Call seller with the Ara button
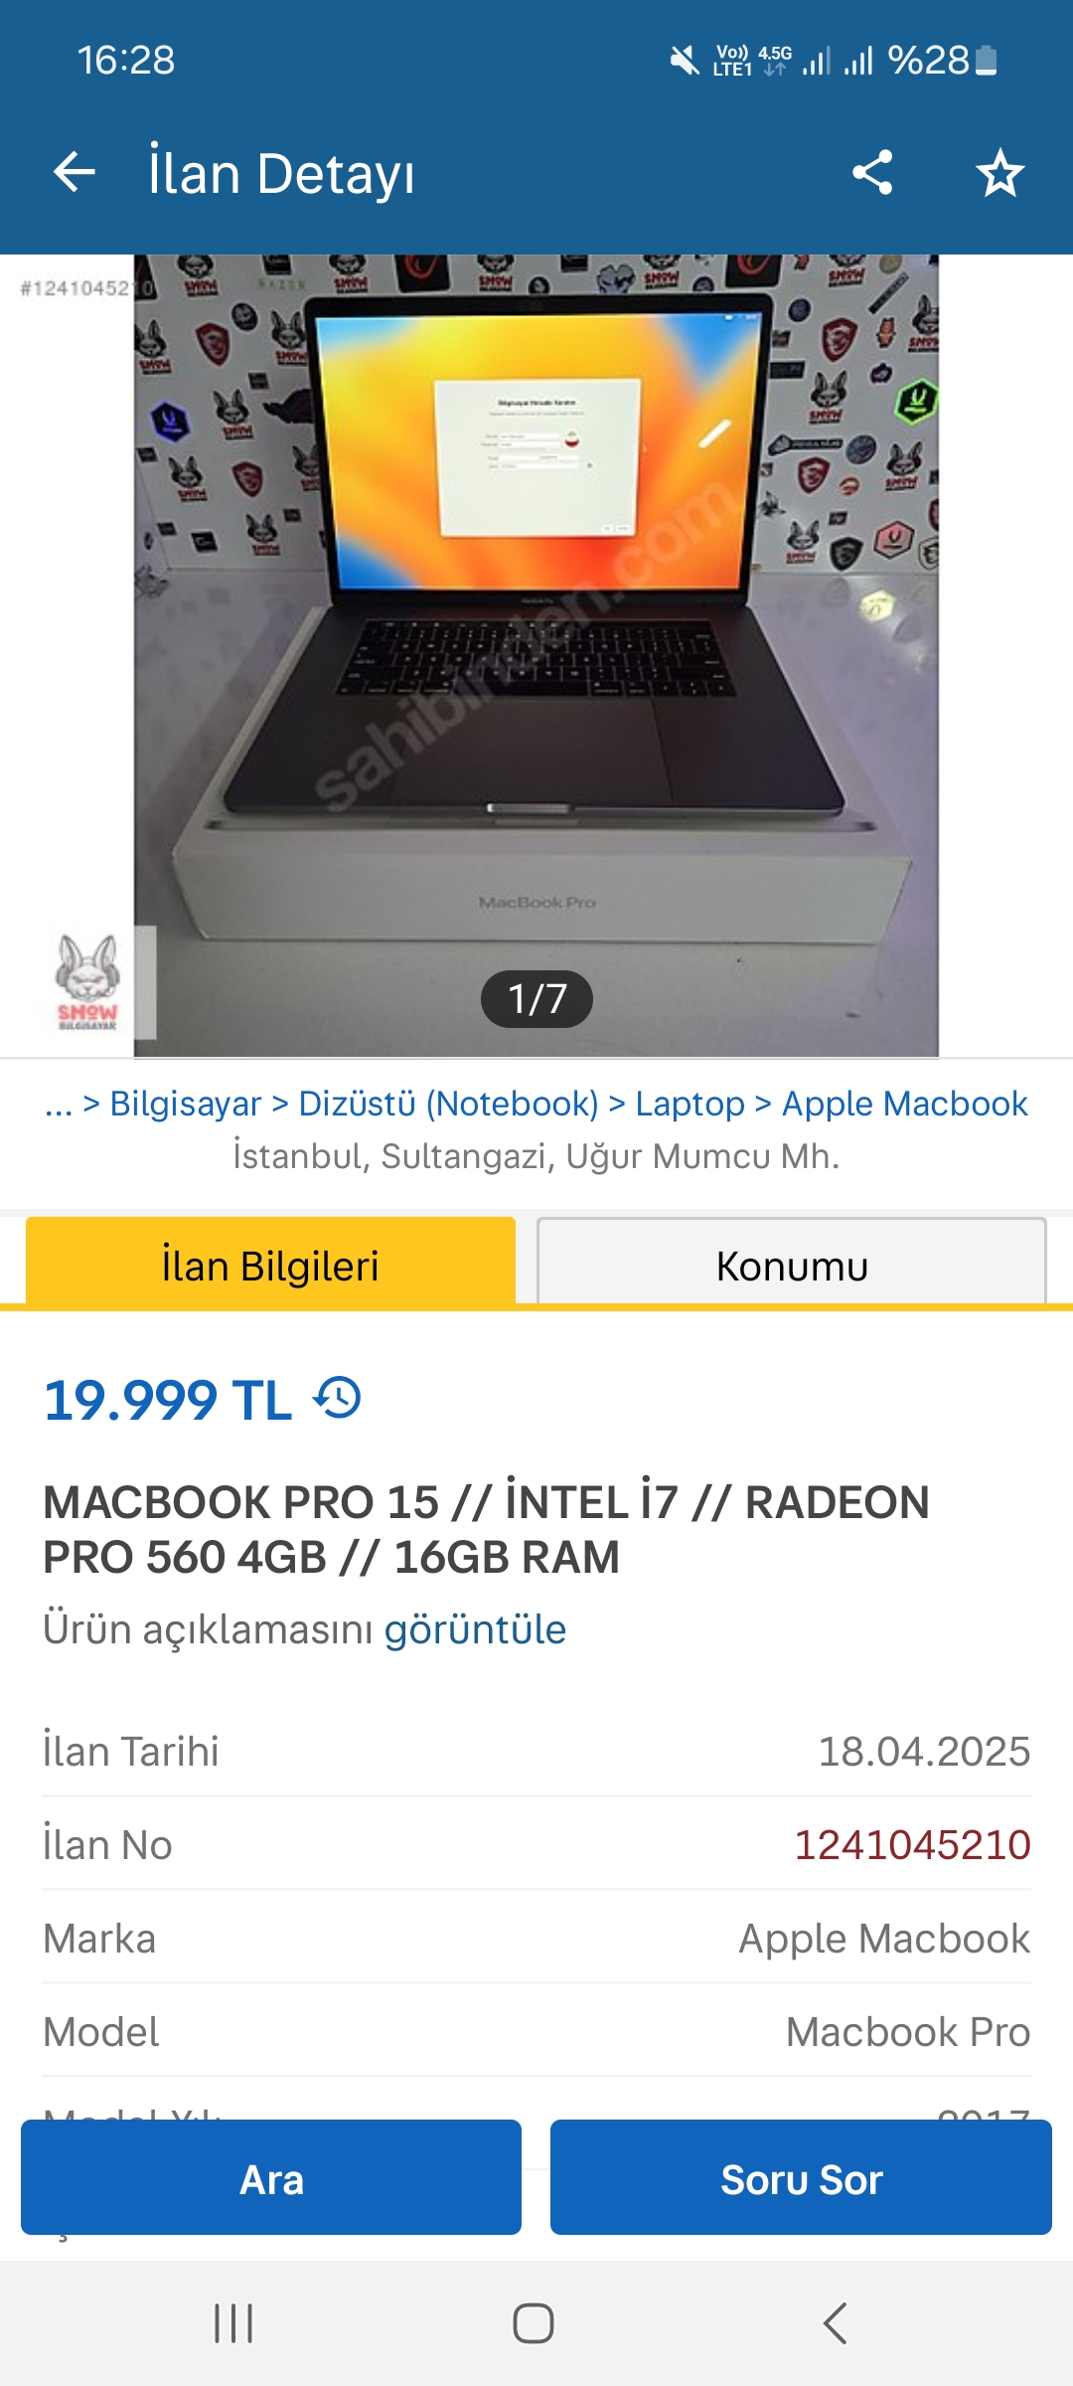The width and height of the screenshot is (1073, 2386). 271,2177
